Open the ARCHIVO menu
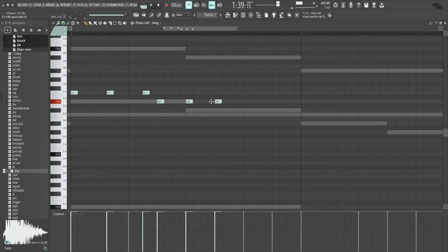The height and width of the screenshot is (252, 448). [x=24, y=5]
